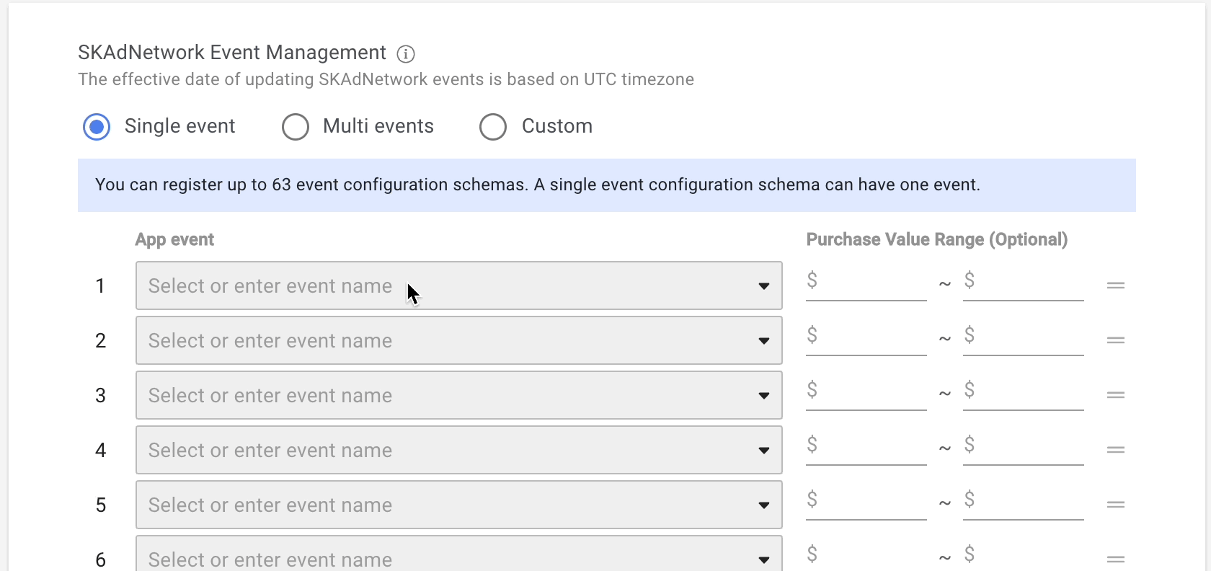Click the SKAdNetwork Event Management heading
Viewport: 1211px width, 571px height.
click(x=232, y=53)
